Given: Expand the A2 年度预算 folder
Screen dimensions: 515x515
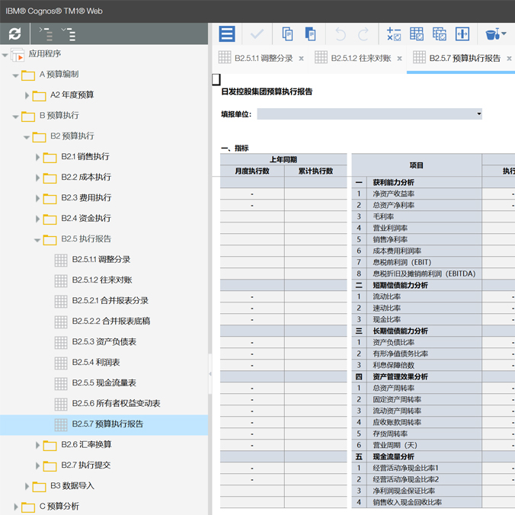Looking at the screenshot, I should pyautogui.click(x=27, y=95).
